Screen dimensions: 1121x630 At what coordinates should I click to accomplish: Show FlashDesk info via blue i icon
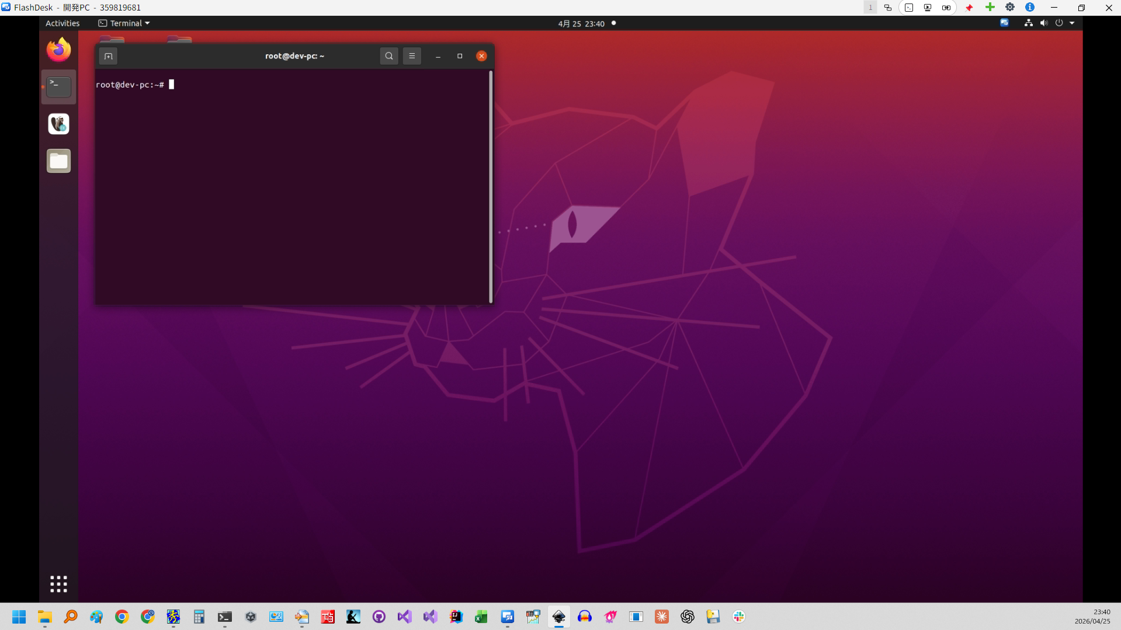tap(1030, 8)
